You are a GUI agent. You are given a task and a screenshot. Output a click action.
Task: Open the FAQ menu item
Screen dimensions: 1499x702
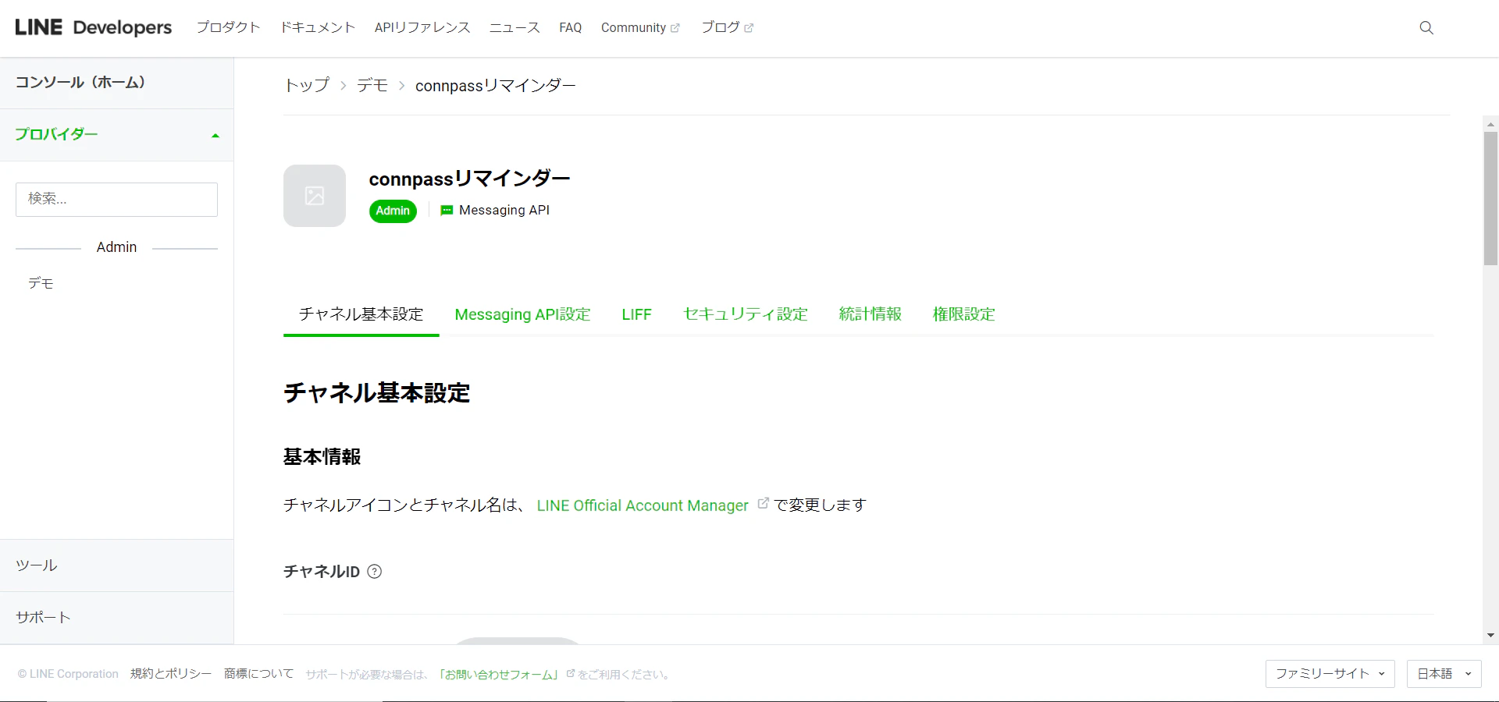(x=571, y=27)
